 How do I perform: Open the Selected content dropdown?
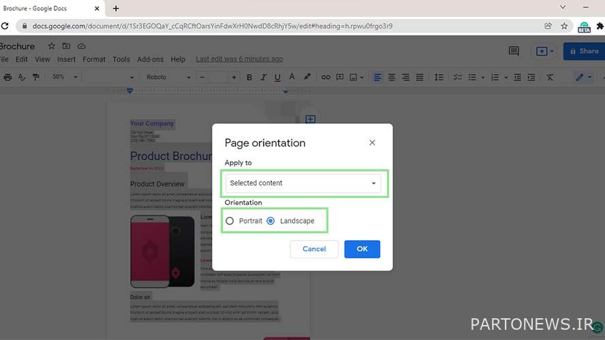coord(303,183)
